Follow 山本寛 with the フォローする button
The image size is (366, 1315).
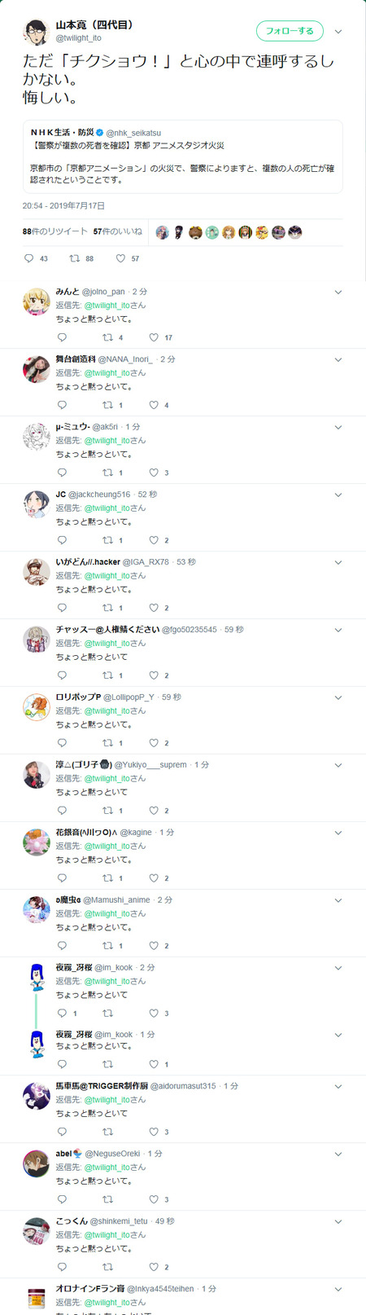tap(290, 31)
